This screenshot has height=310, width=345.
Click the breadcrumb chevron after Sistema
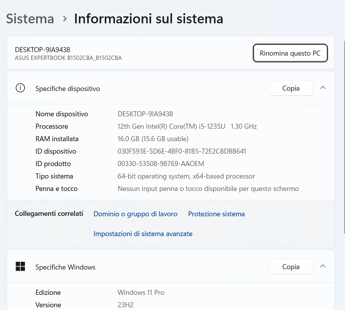pos(65,19)
